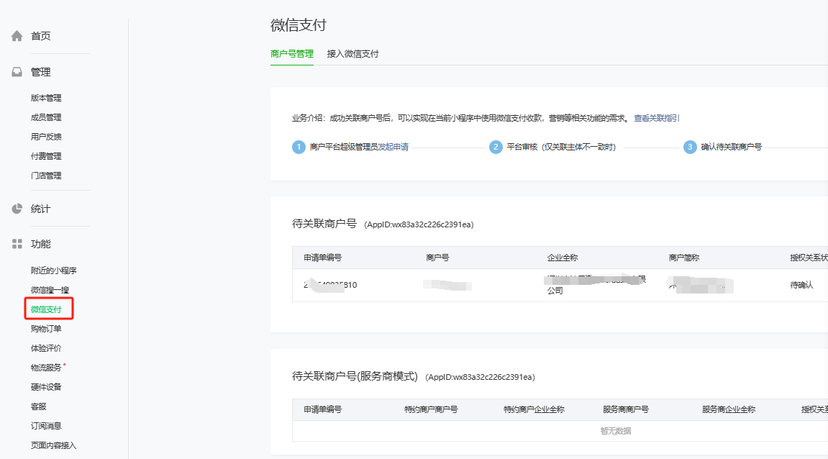Click the first table's 商户号 column header
Screen dimensions: 828x459
pyautogui.click(x=438, y=258)
